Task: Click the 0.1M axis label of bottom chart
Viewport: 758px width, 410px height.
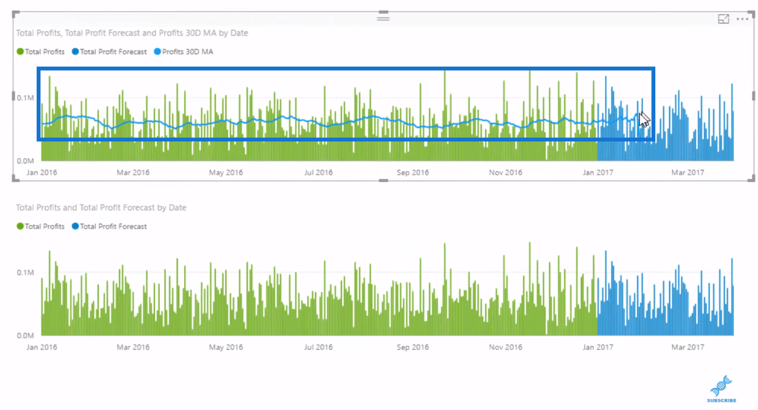Action: (x=25, y=272)
